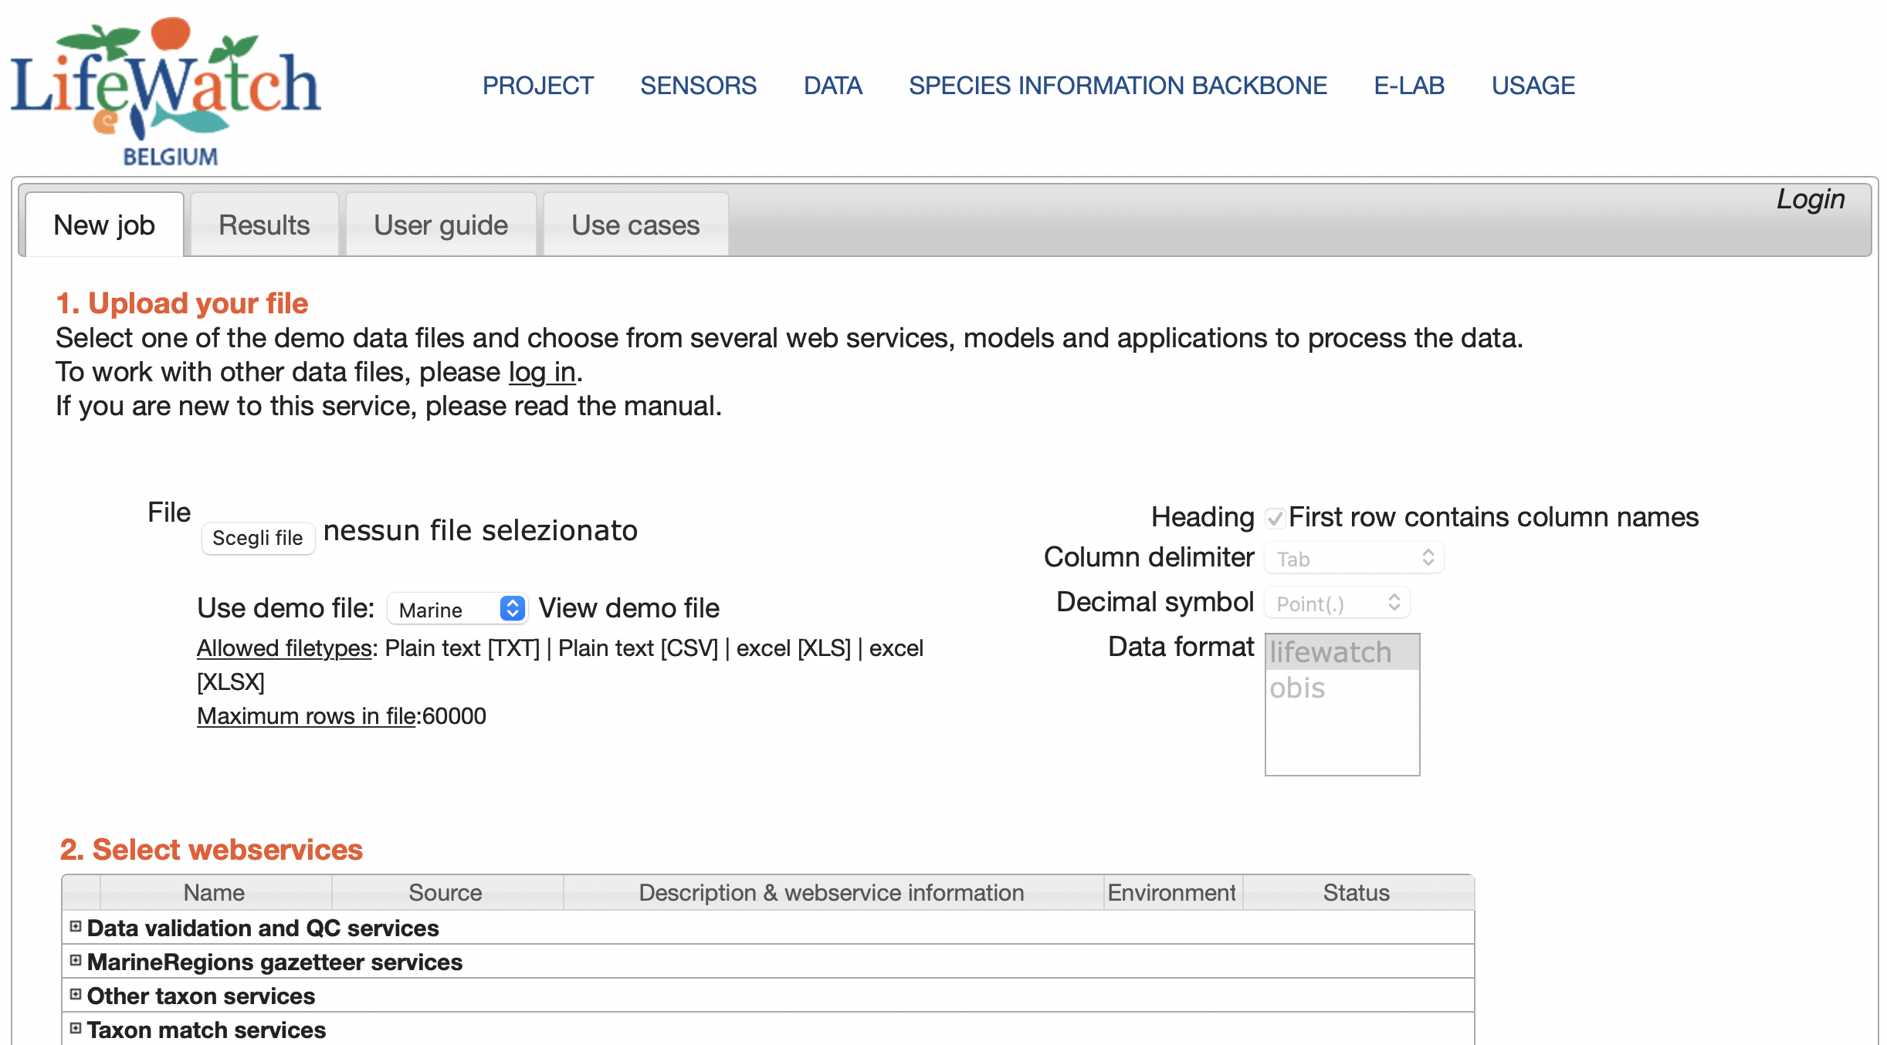This screenshot has height=1045, width=1887.
Task: Select obis in Data format list
Action: (1342, 688)
